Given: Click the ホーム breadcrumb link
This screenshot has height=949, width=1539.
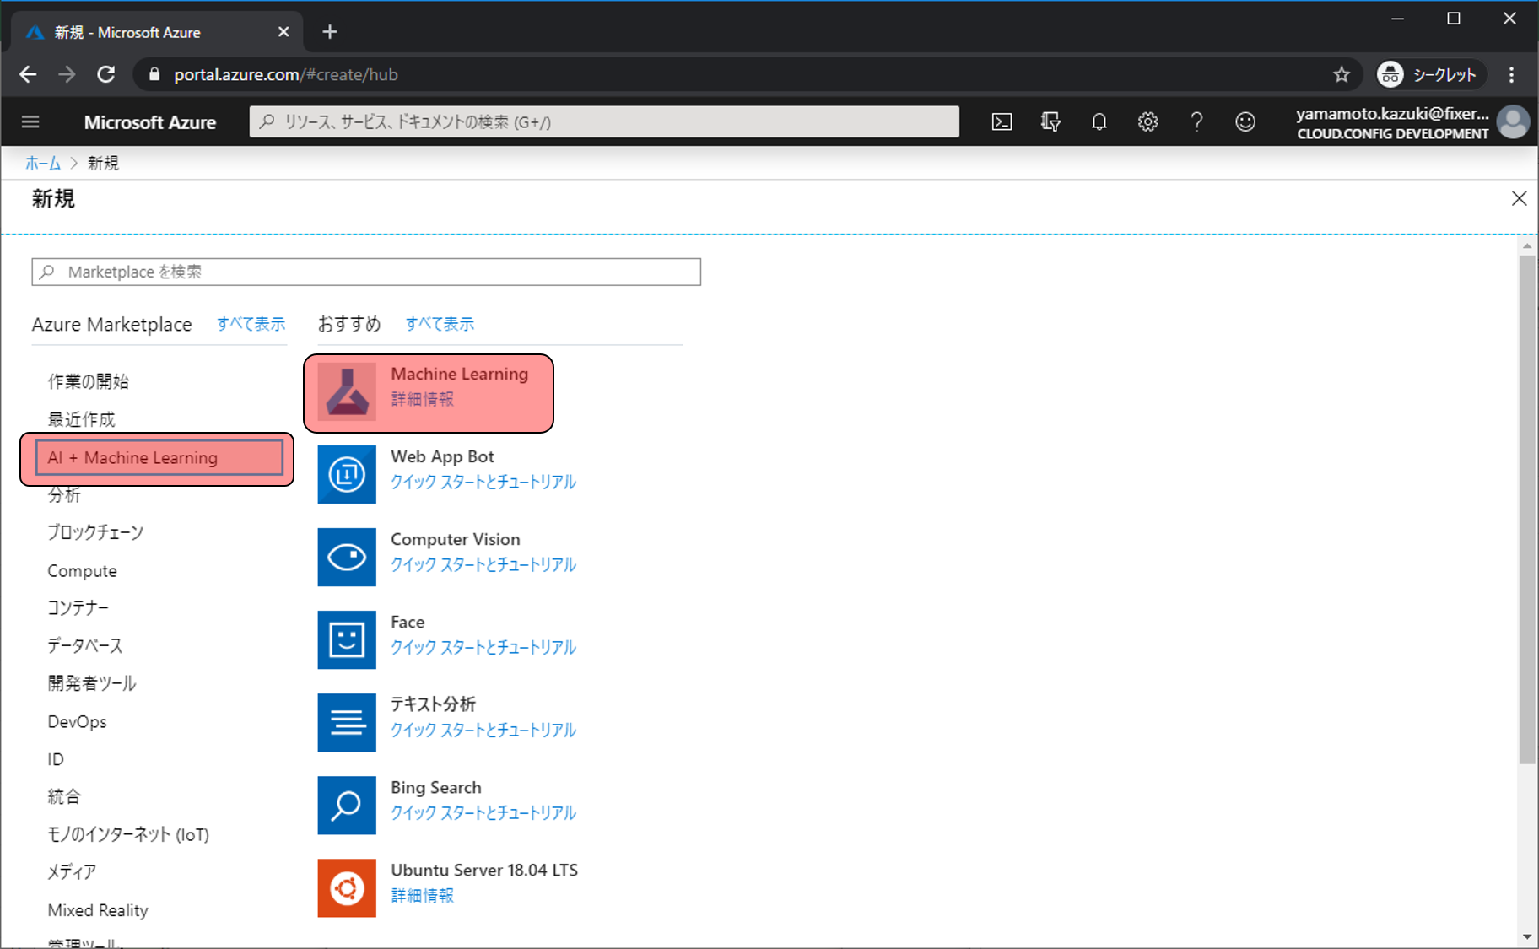Looking at the screenshot, I should click(x=43, y=164).
